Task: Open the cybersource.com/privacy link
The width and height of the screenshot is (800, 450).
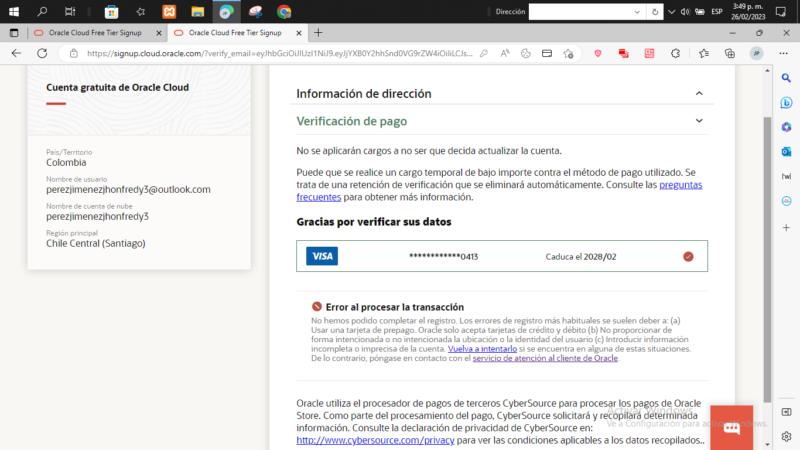Action: pyautogui.click(x=375, y=441)
